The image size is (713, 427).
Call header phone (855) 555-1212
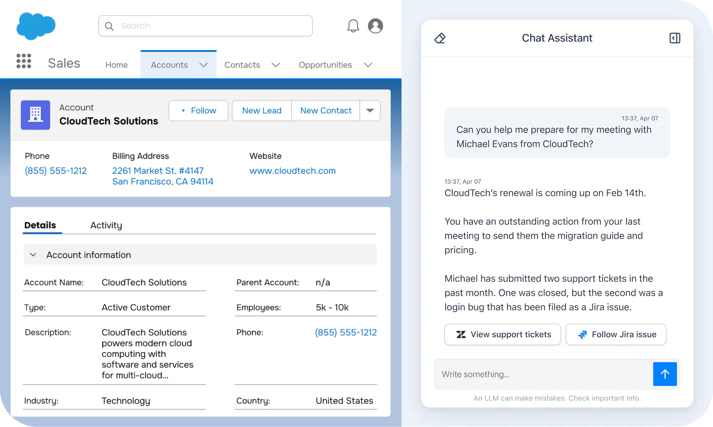tap(56, 171)
